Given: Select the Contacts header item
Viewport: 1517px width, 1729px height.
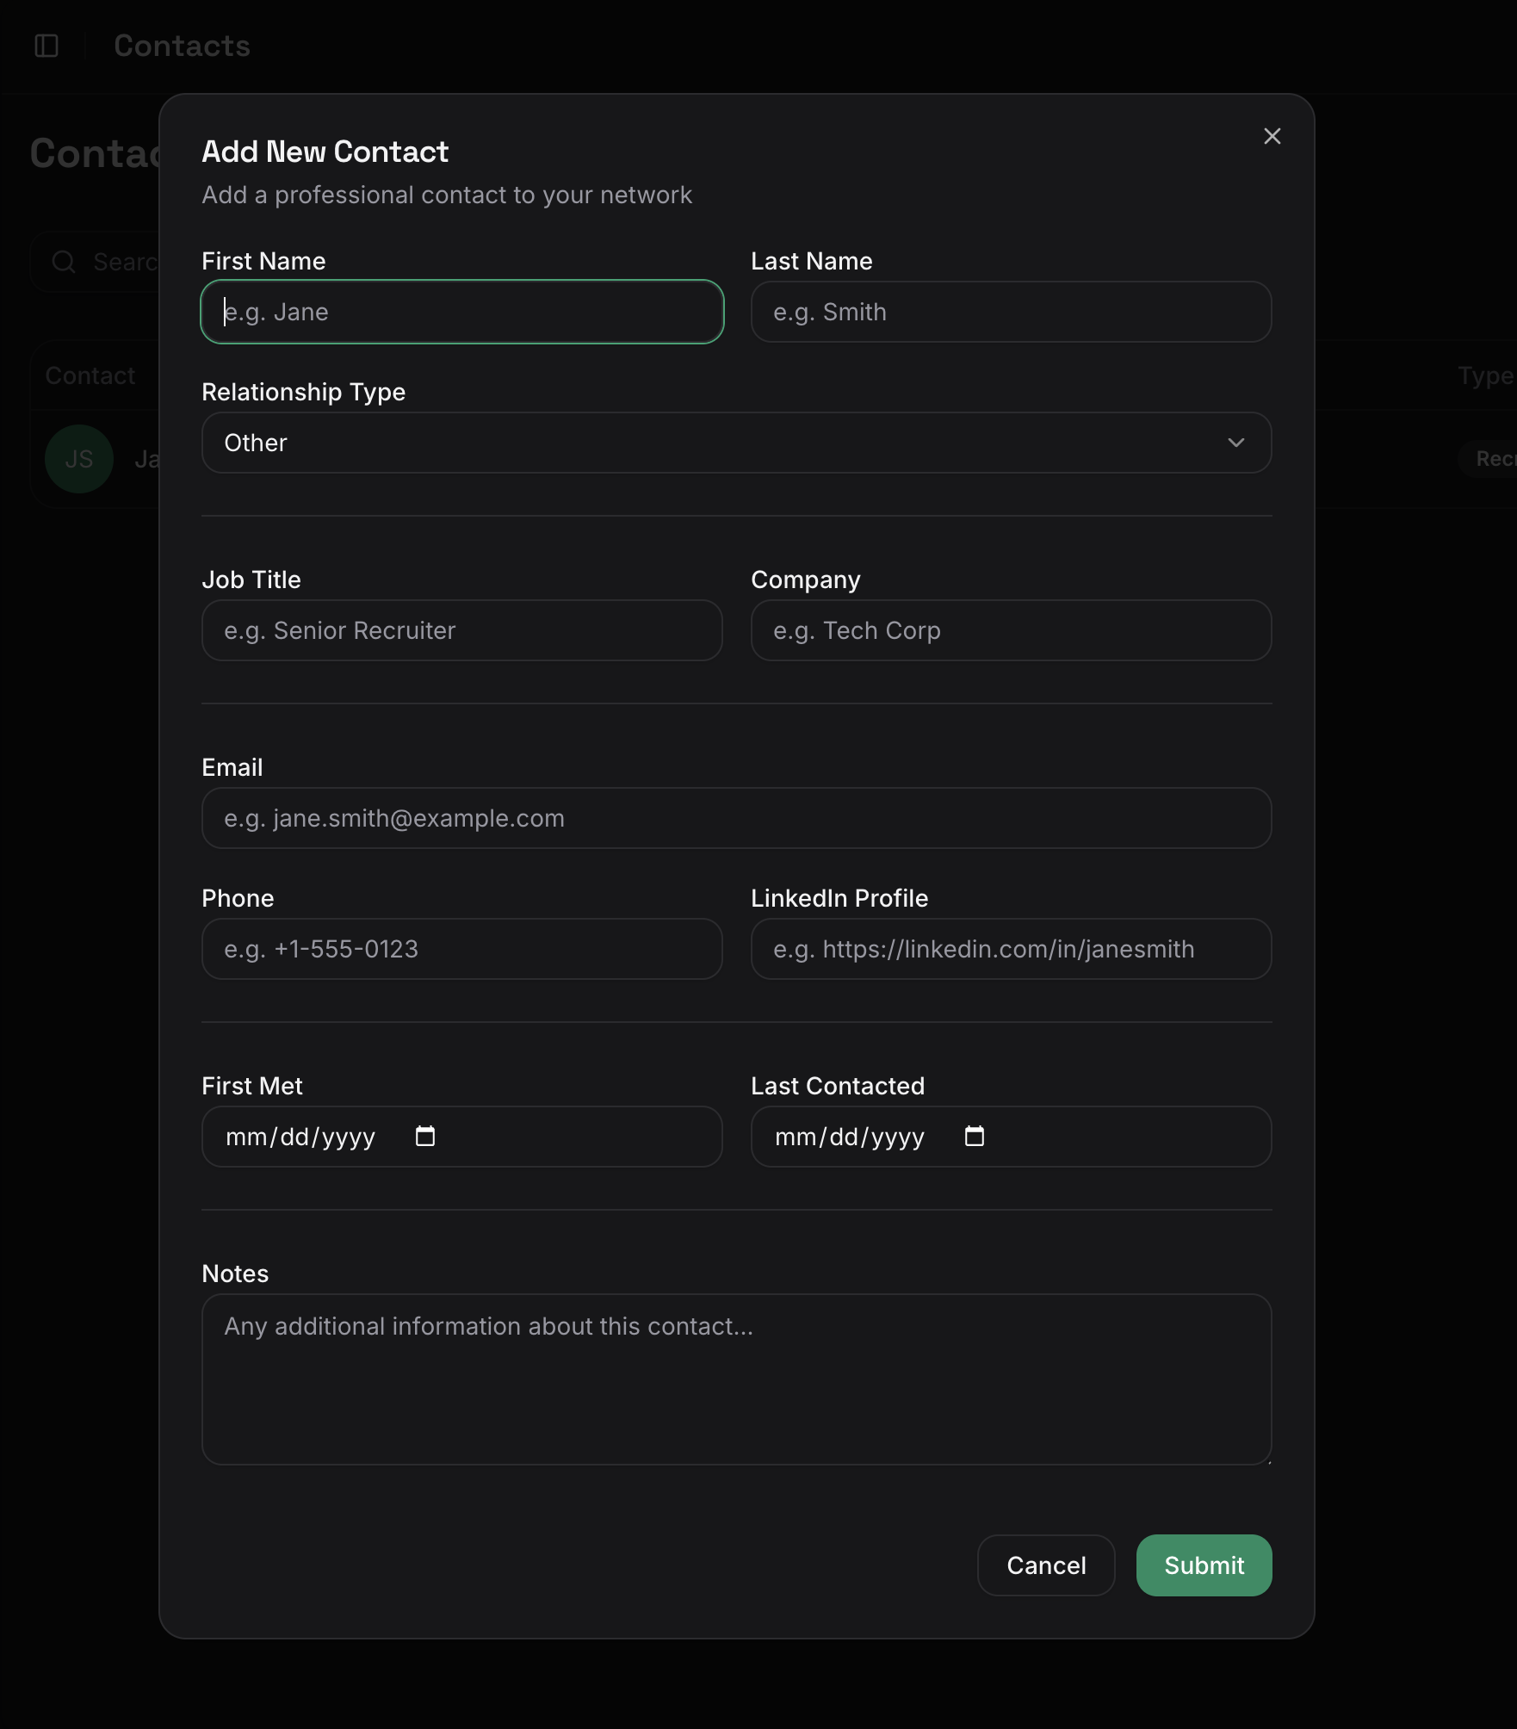Looking at the screenshot, I should point(181,45).
